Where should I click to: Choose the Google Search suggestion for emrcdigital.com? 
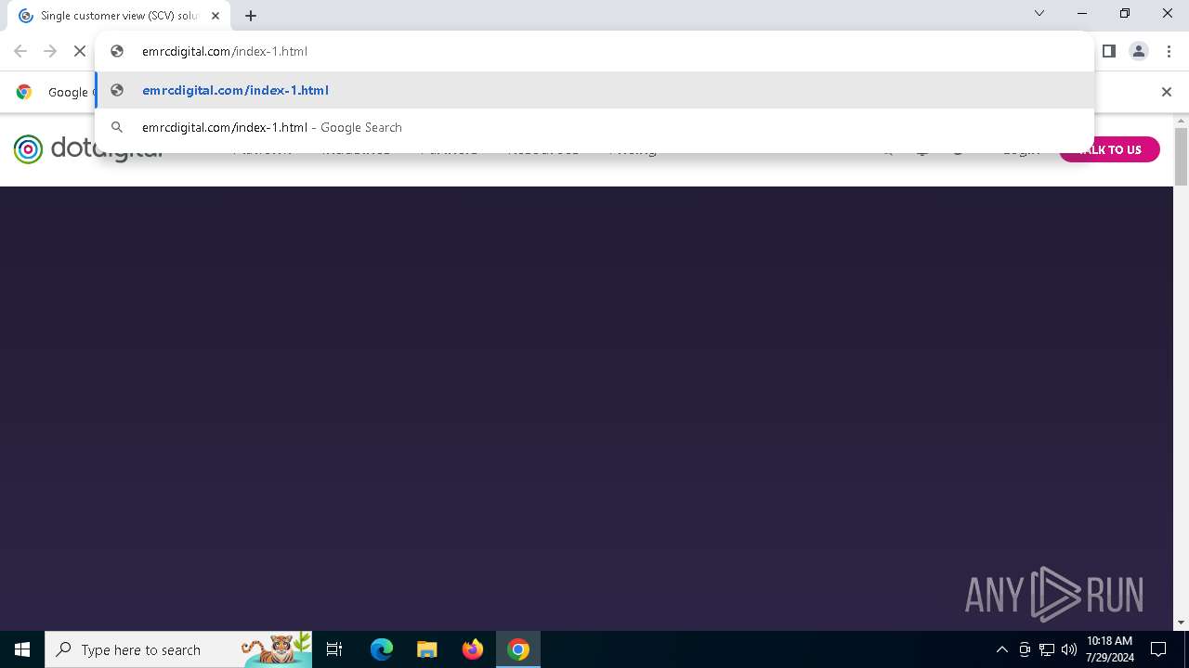point(594,127)
